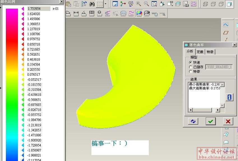
Task: Click the surface merge icon near bottom
Action: click(226, 134)
